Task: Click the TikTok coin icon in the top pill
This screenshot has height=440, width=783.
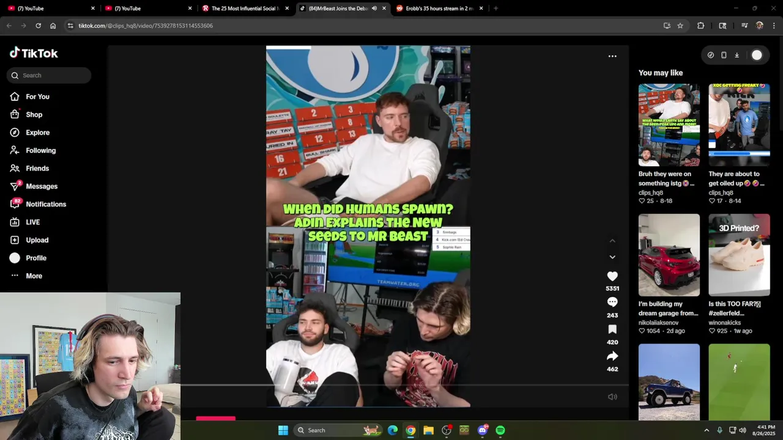Action: pyautogui.click(x=710, y=55)
